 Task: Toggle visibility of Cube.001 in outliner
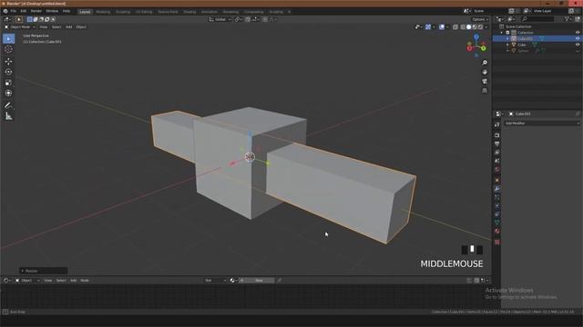pos(578,38)
